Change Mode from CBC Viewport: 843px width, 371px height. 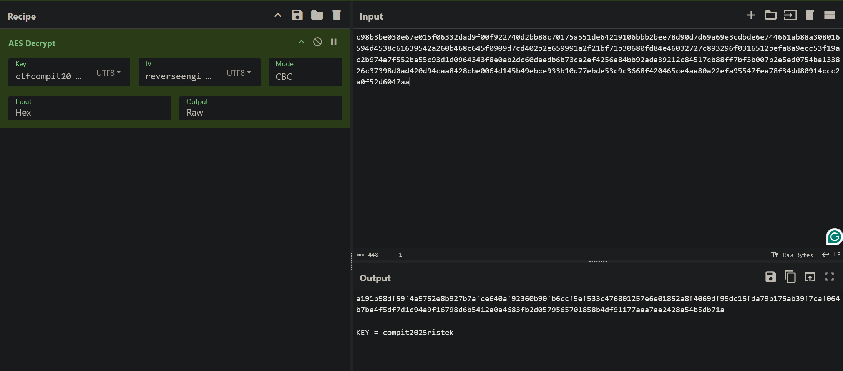[x=305, y=77]
